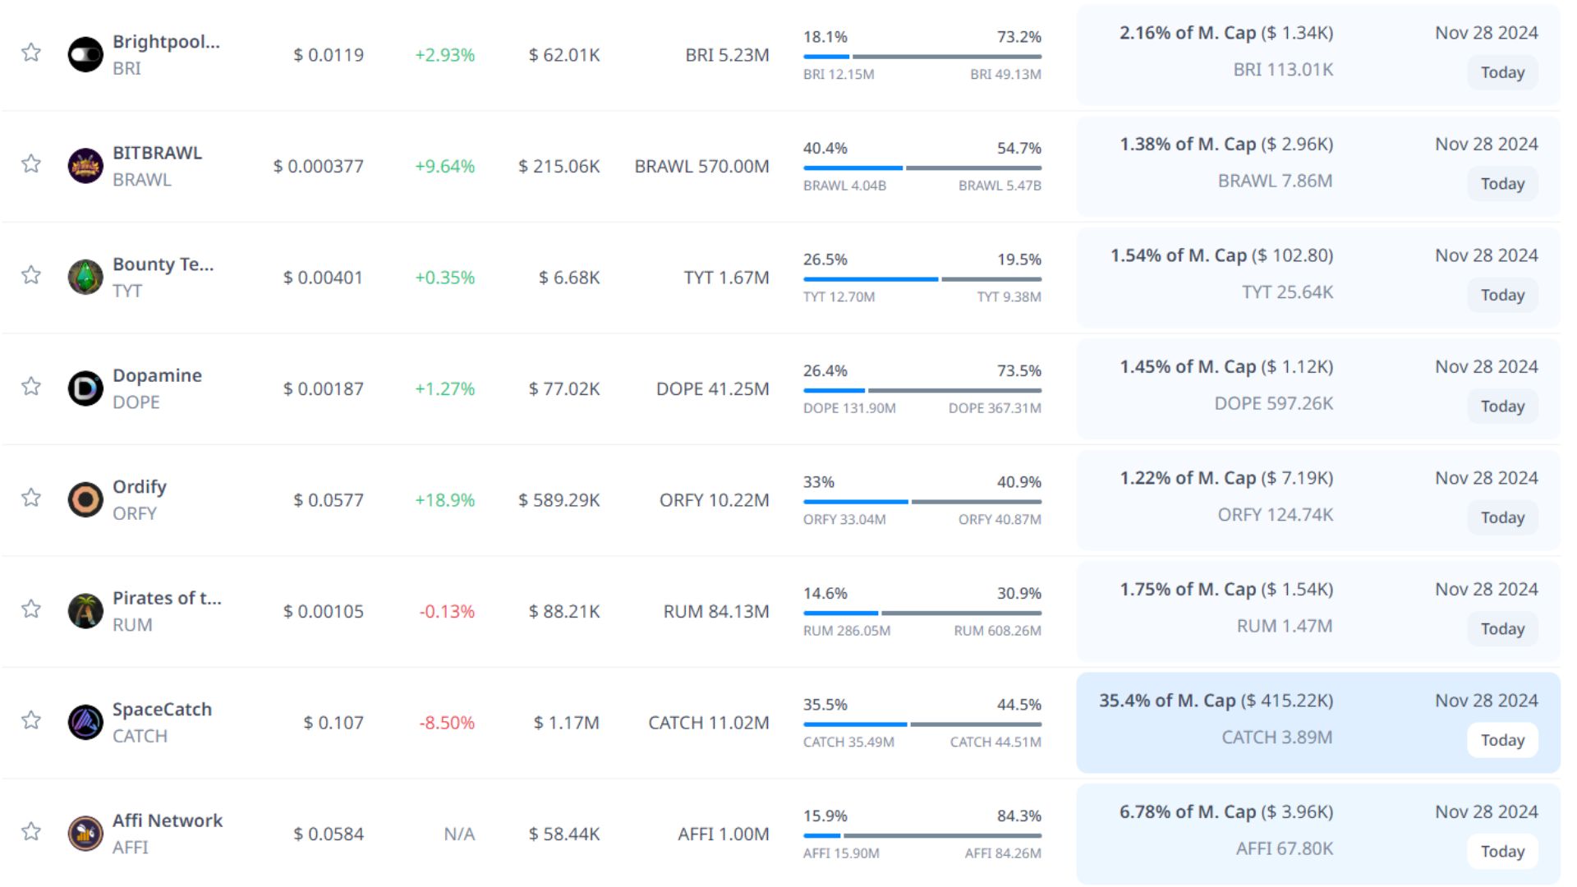Star the Ordify row
This screenshot has width=1577, height=887.
click(31, 498)
